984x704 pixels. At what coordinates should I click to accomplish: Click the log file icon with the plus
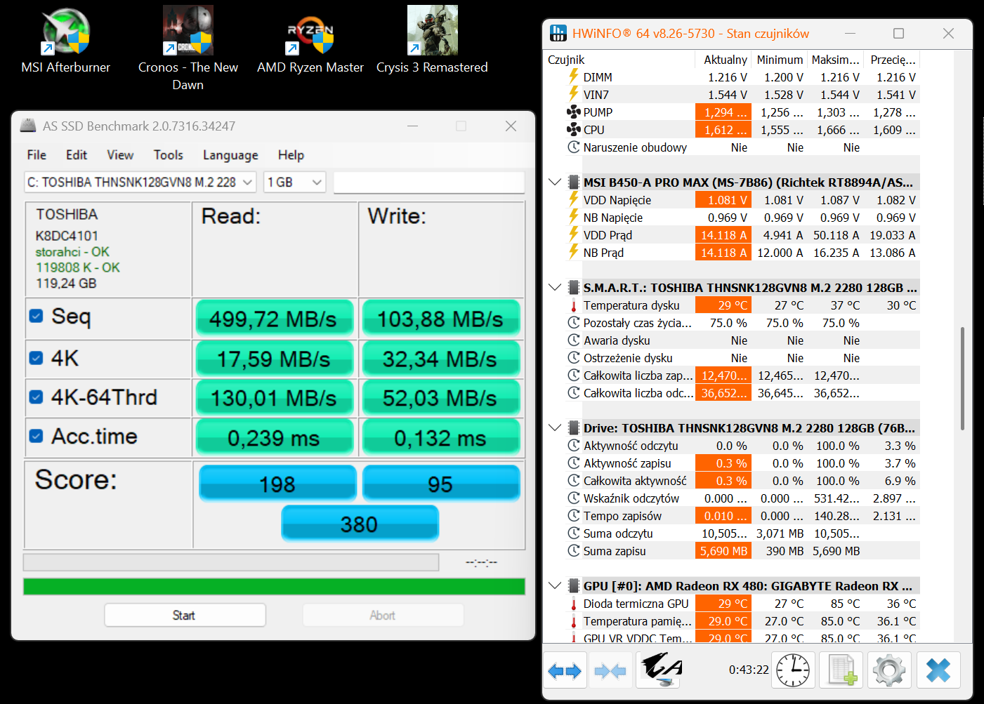pyautogui.click(x=841, y=670)
